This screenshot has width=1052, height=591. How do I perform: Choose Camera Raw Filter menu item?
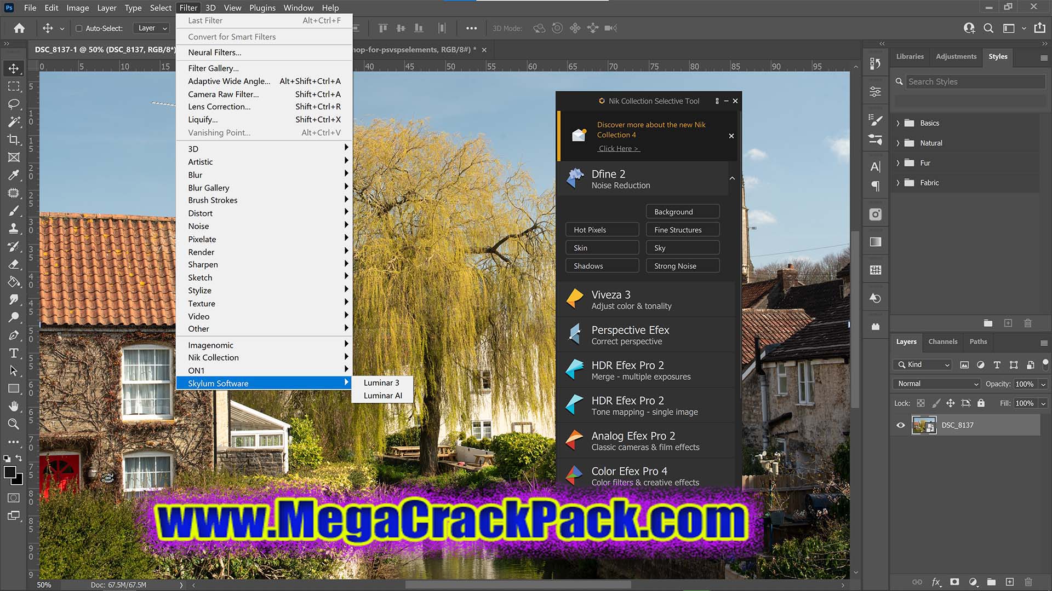264,94
